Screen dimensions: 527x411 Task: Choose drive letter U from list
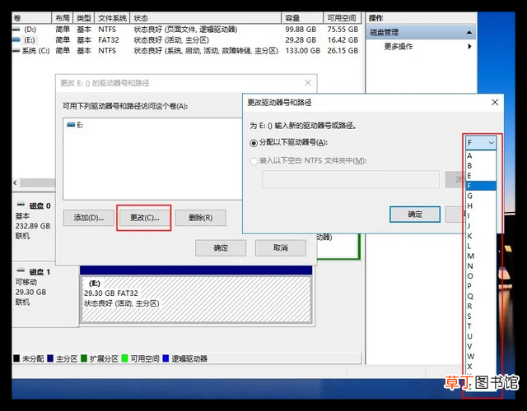pyautogui.click(x=481, y=336)
